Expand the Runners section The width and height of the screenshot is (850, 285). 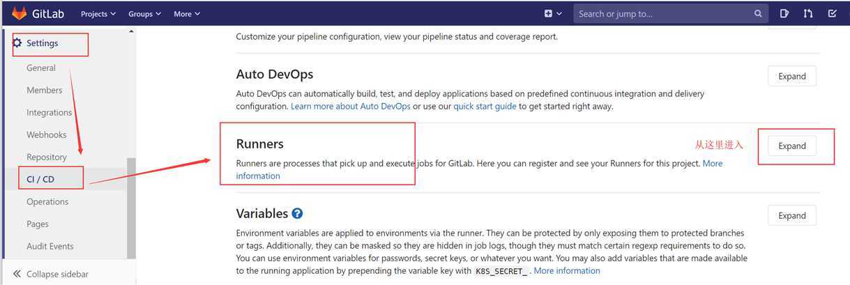(x=792, y=146)
